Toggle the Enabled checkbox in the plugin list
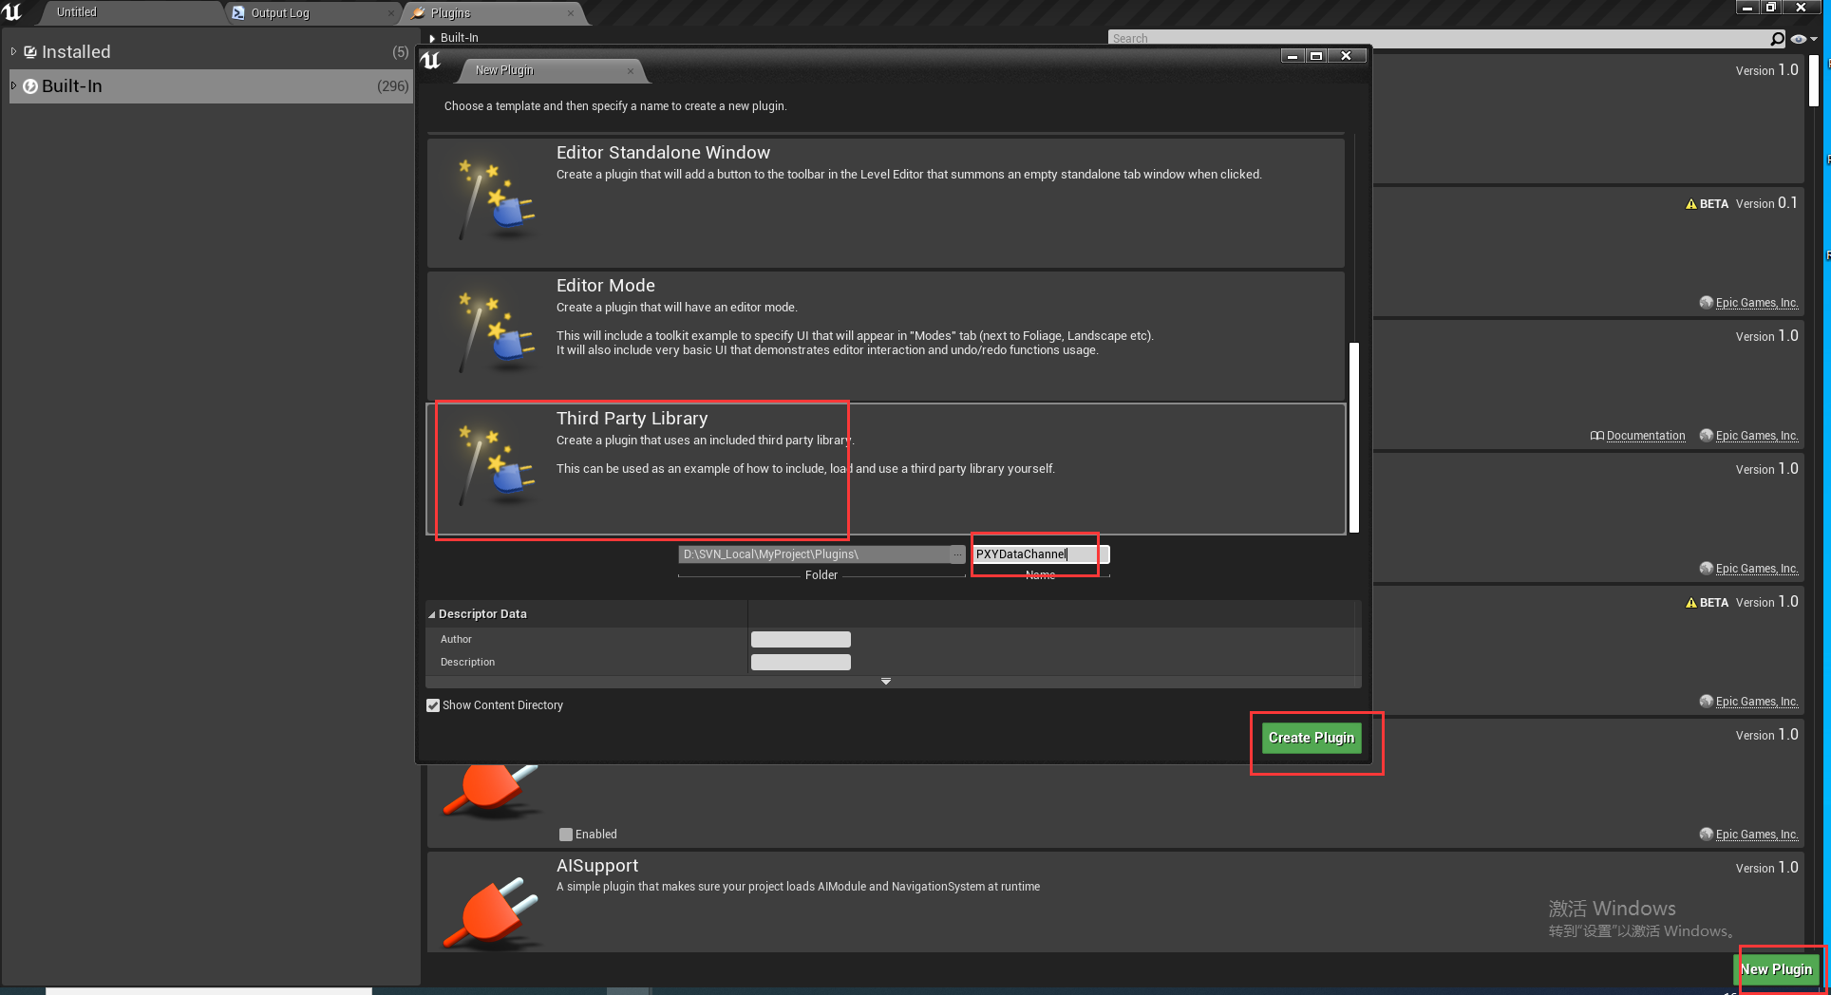The width and height of the screenshot is (1831, 995). tap(566, 835)
